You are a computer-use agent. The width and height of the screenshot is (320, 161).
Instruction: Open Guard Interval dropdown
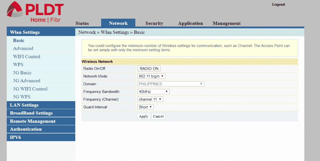click(145, 107)
